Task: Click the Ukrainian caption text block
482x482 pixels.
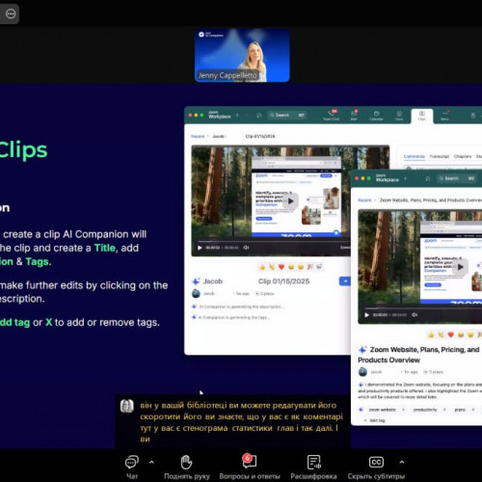Action: (241, 422)
